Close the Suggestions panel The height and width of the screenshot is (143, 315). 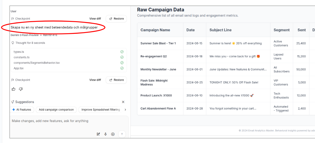coord(123,102)
